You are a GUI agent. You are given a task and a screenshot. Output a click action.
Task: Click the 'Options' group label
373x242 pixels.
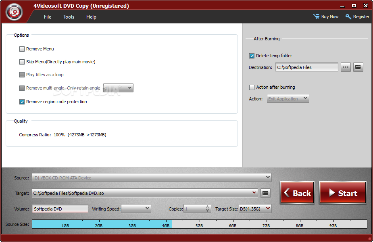coord(21,35)
